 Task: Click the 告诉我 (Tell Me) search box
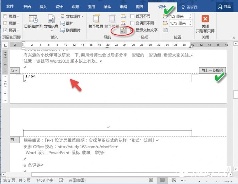coord(189,7)
